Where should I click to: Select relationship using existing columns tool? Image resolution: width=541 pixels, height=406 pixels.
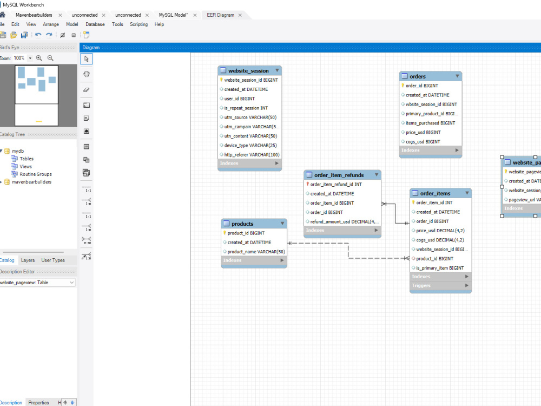click(x=86, y=256)
